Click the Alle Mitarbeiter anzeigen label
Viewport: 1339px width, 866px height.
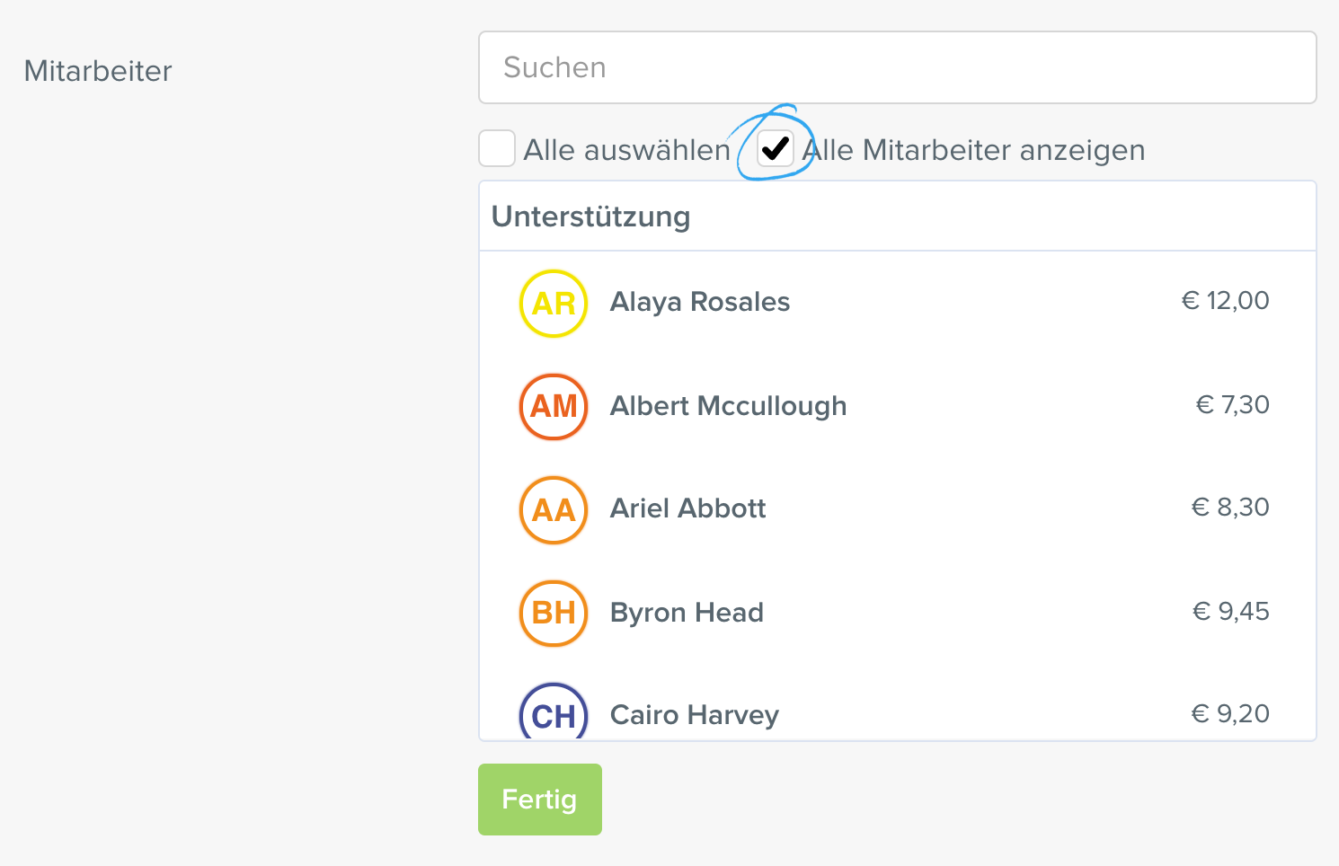pos(973,150)
